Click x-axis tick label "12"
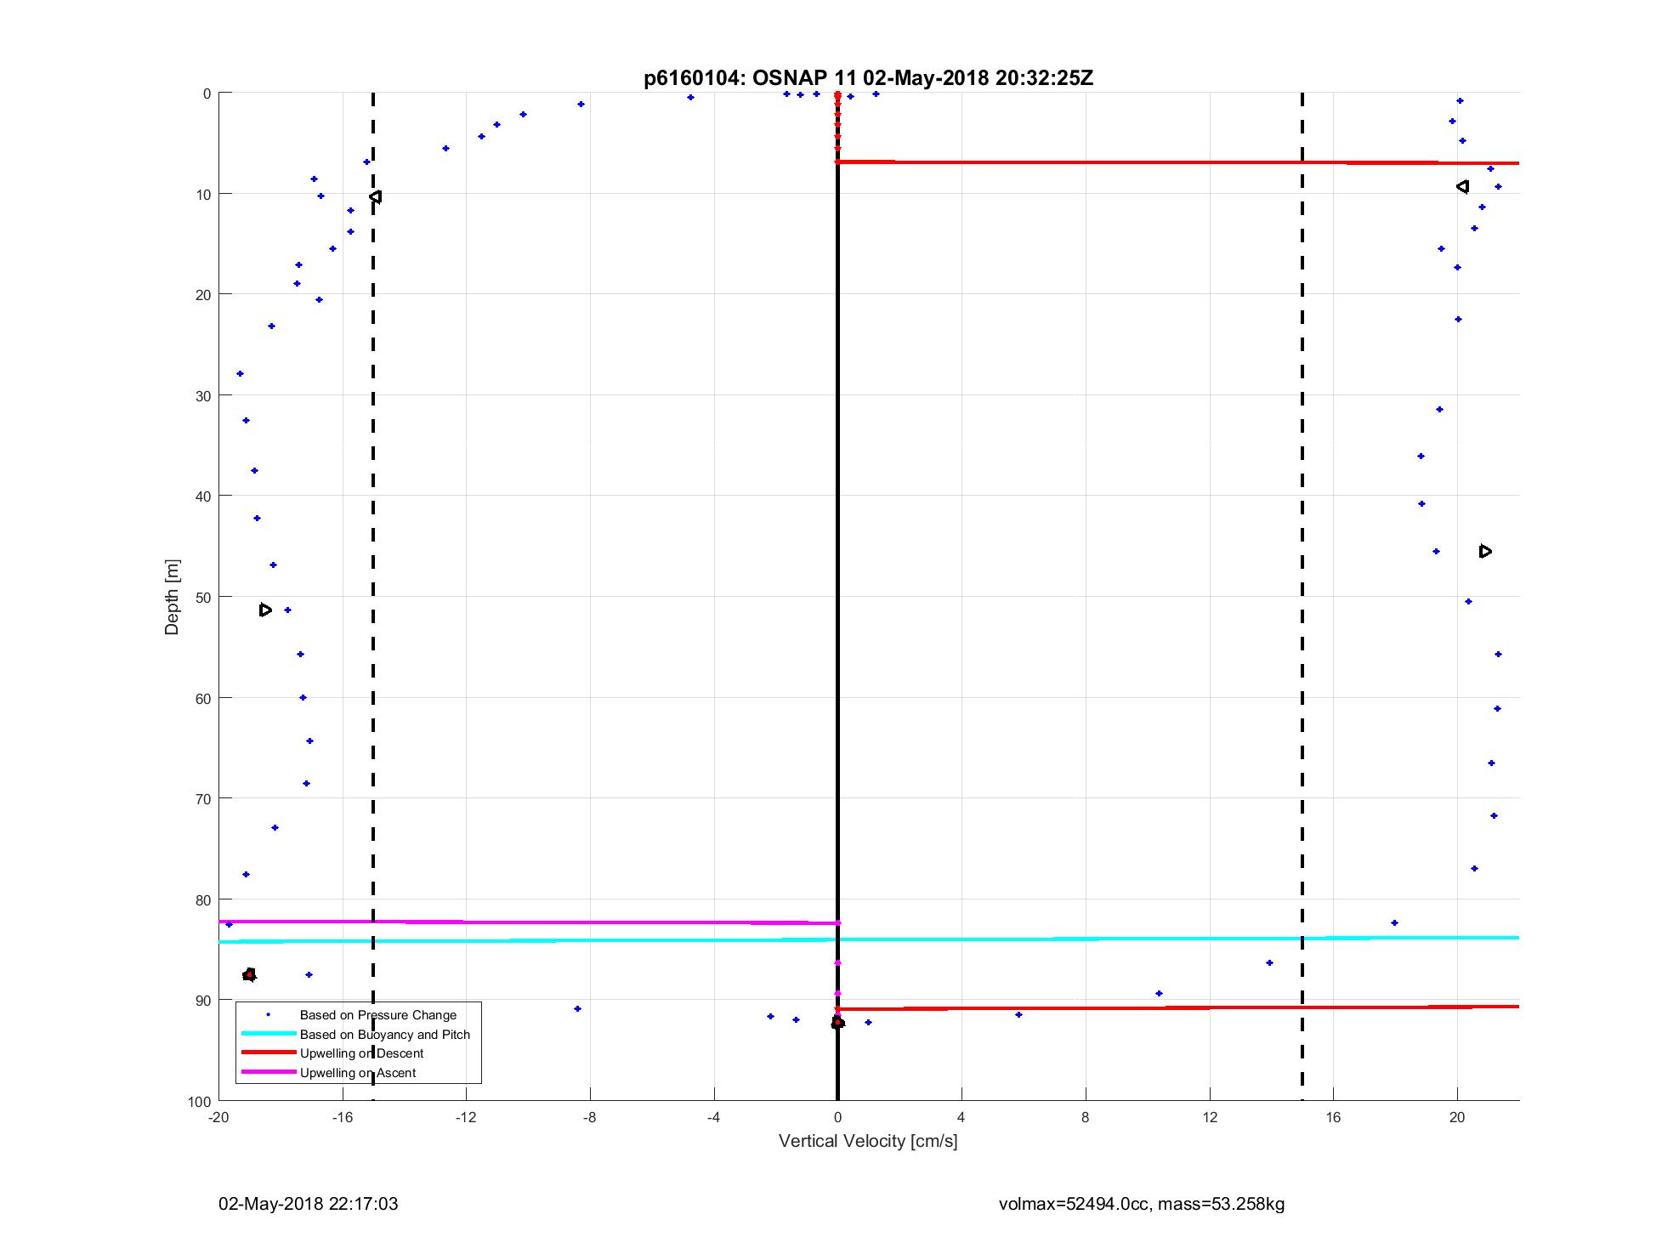This screenshot has height=1237, width=1679. (1209, 1117)
